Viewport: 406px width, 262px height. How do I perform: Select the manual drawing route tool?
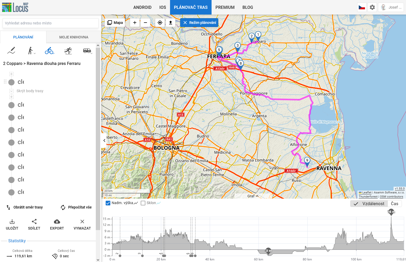coord(11,51)
